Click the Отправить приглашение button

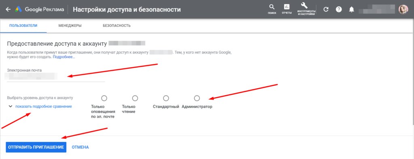36,147
